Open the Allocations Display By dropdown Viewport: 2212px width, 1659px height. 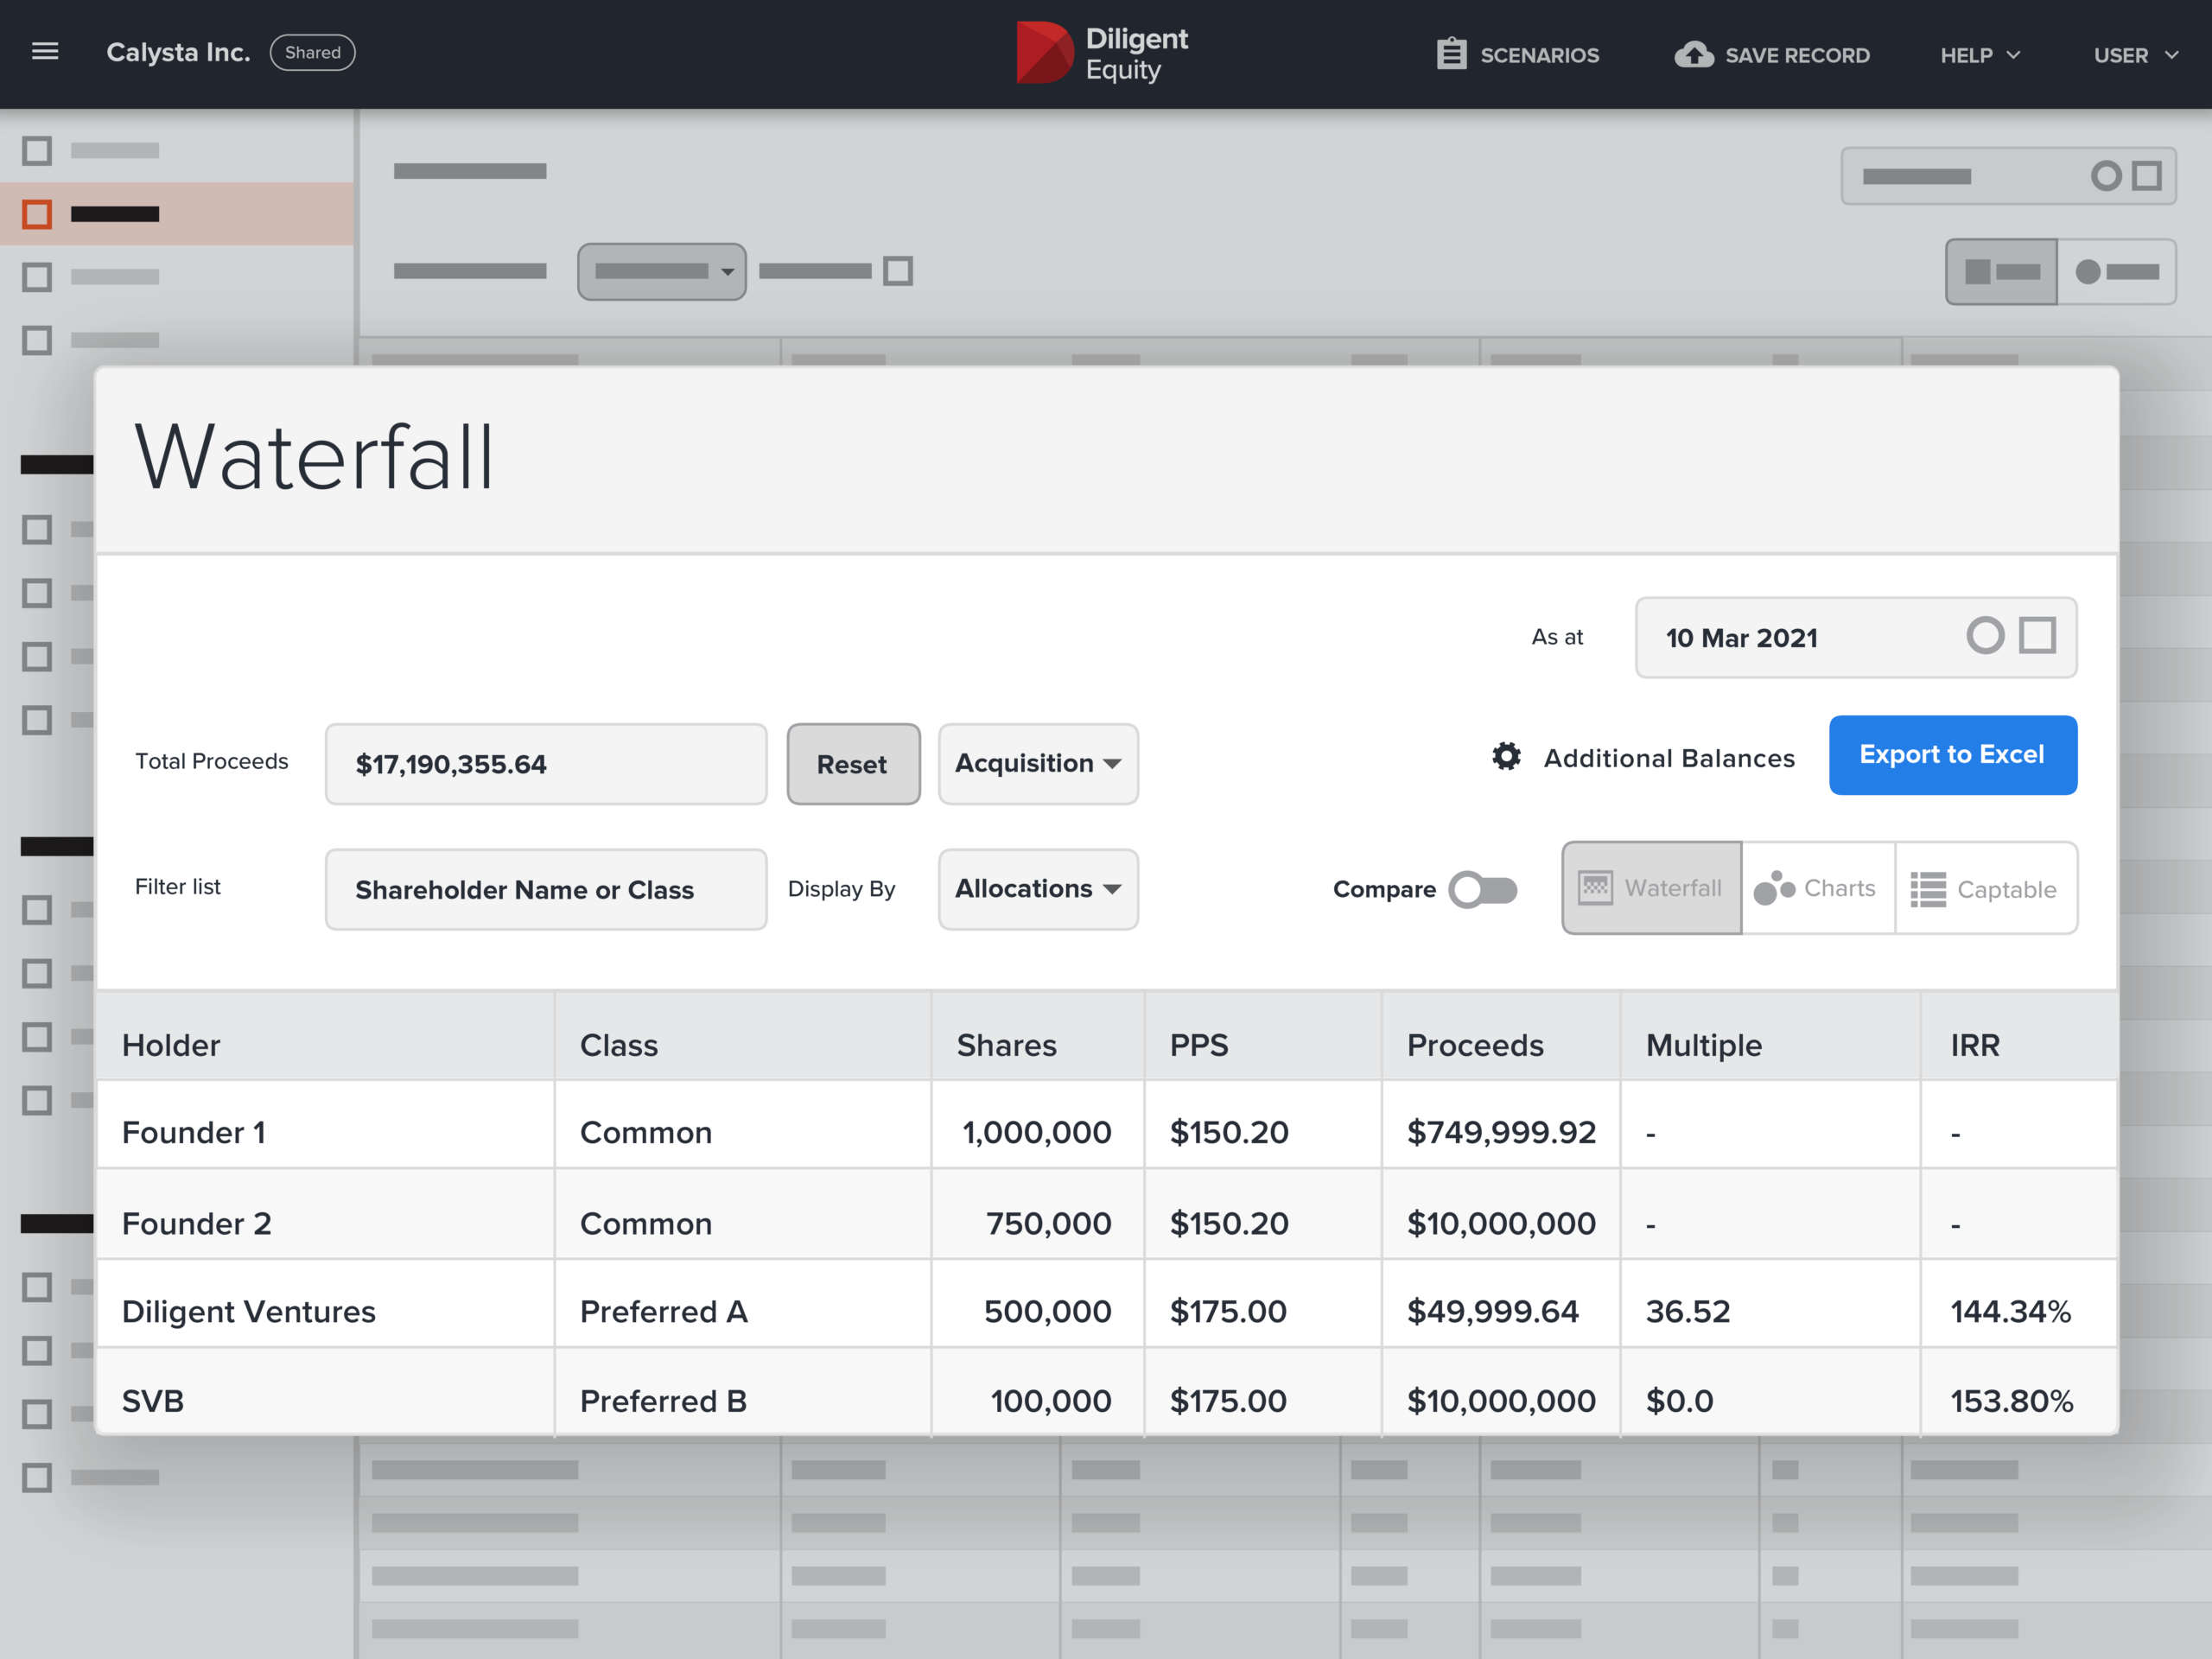(1038, 889)
